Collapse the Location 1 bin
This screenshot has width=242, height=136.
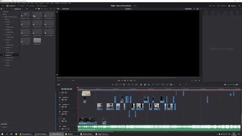[x=4, y=22]
